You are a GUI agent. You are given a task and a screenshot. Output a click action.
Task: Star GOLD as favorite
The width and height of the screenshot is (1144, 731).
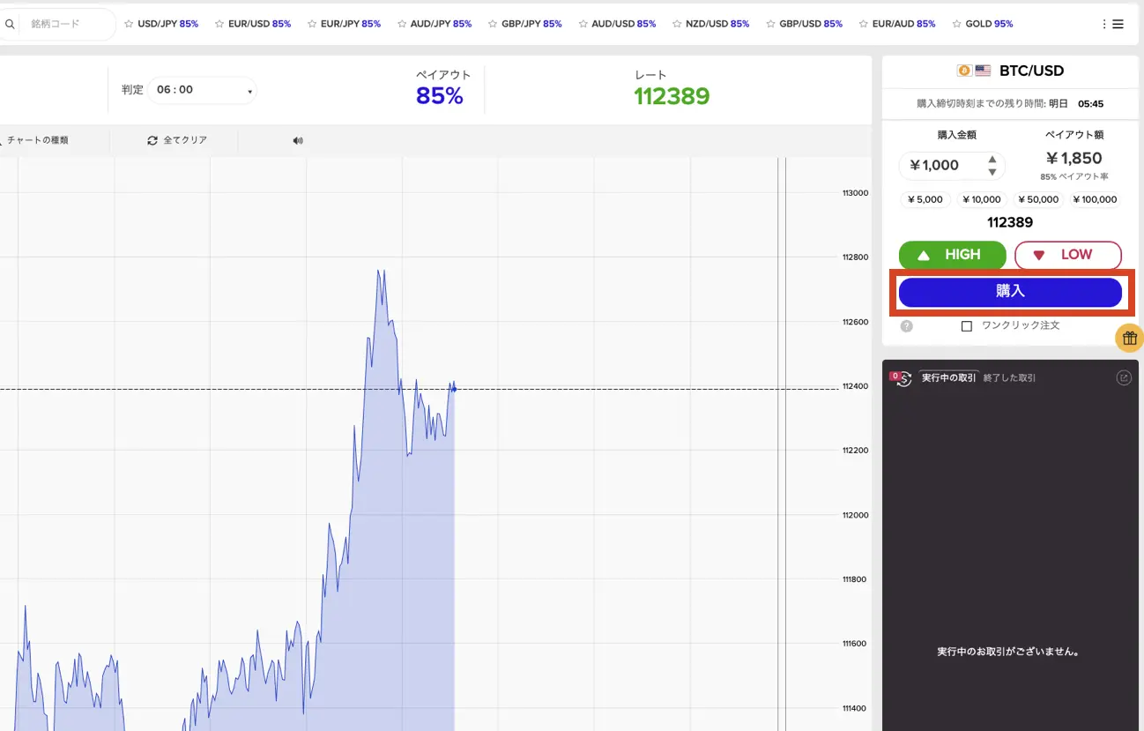pyautogui.click(x=957, y=24)
